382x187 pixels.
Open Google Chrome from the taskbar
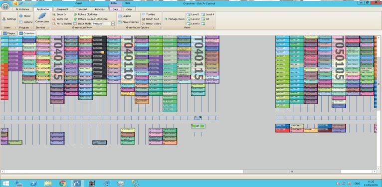click(63, 184)
